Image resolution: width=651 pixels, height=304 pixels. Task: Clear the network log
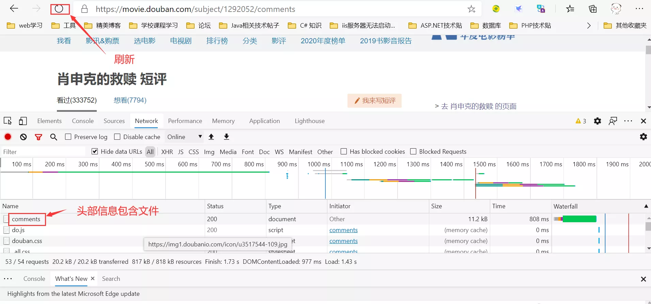pyautogui.click(x=23, y=137)
